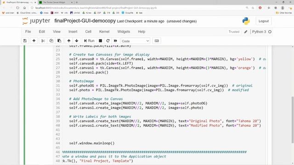Click the comment '# Add PhotoImage to Canvas'
This screenshot has width=294, height=165.
tap(96, 99)
